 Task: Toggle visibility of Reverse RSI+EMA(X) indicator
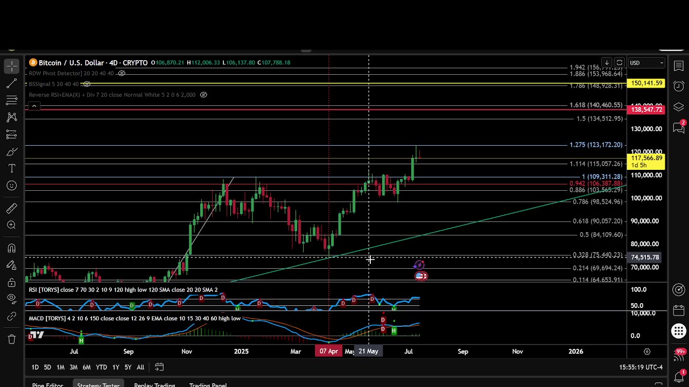pos(203,95)
